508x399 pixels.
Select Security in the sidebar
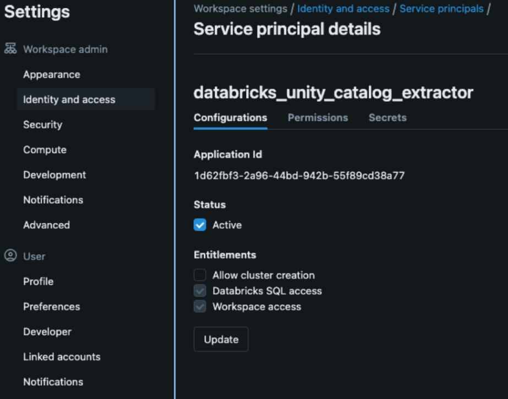[x=42, y=125]
